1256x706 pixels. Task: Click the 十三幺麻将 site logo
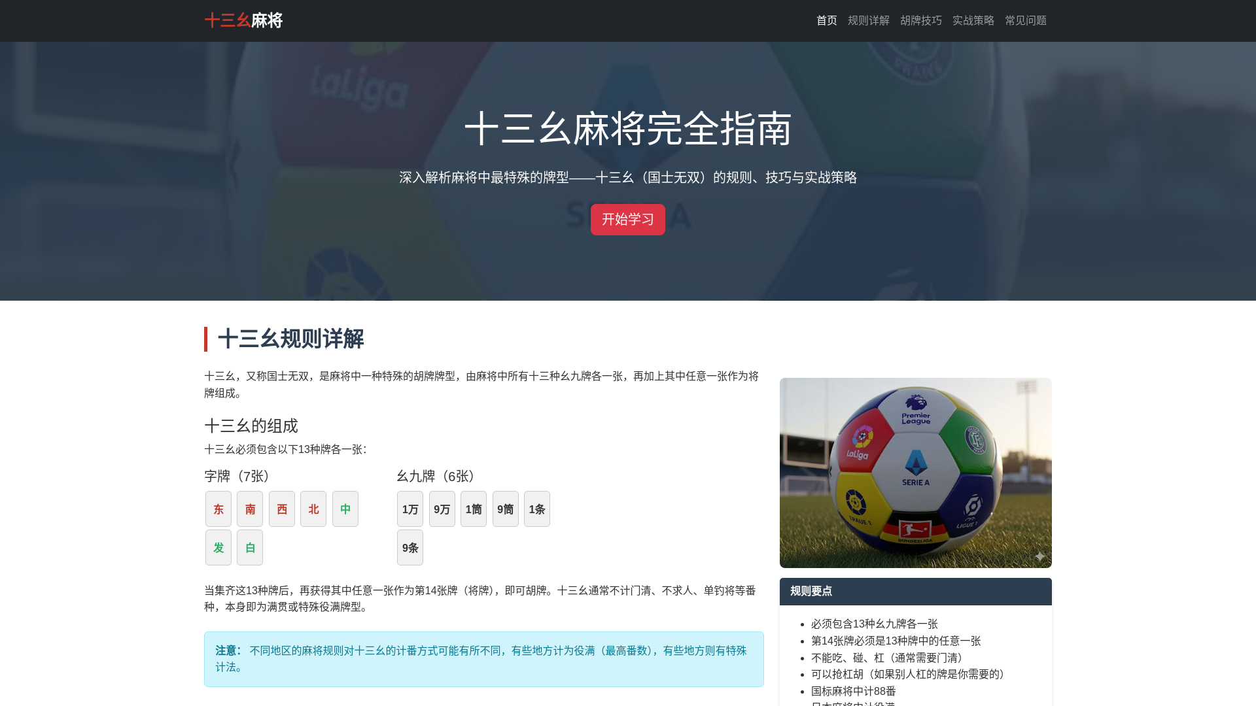243,20
